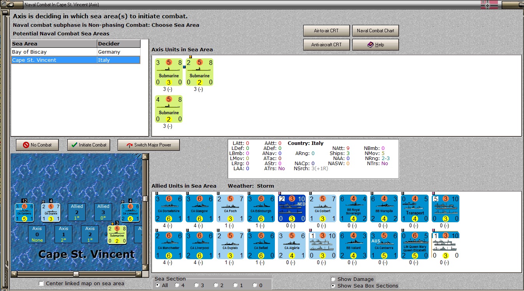Select the CA Belfast unit counter

click(261, 245)
